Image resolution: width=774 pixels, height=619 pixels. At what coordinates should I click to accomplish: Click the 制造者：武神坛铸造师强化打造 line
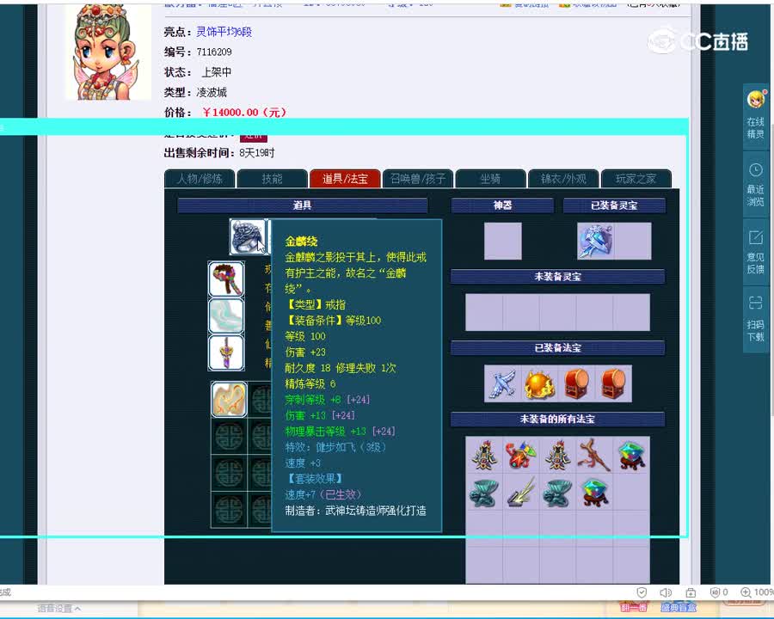pyautogui.click(x=355, y=511)
